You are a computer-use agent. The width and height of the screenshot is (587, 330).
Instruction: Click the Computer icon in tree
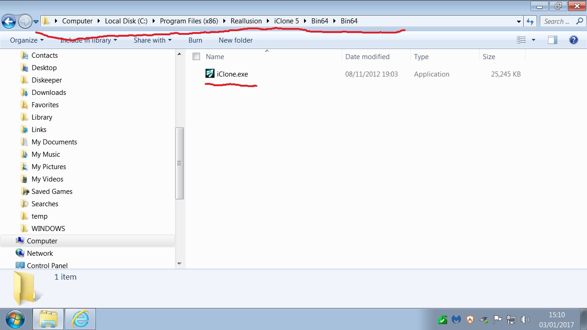tap(20, 241)
